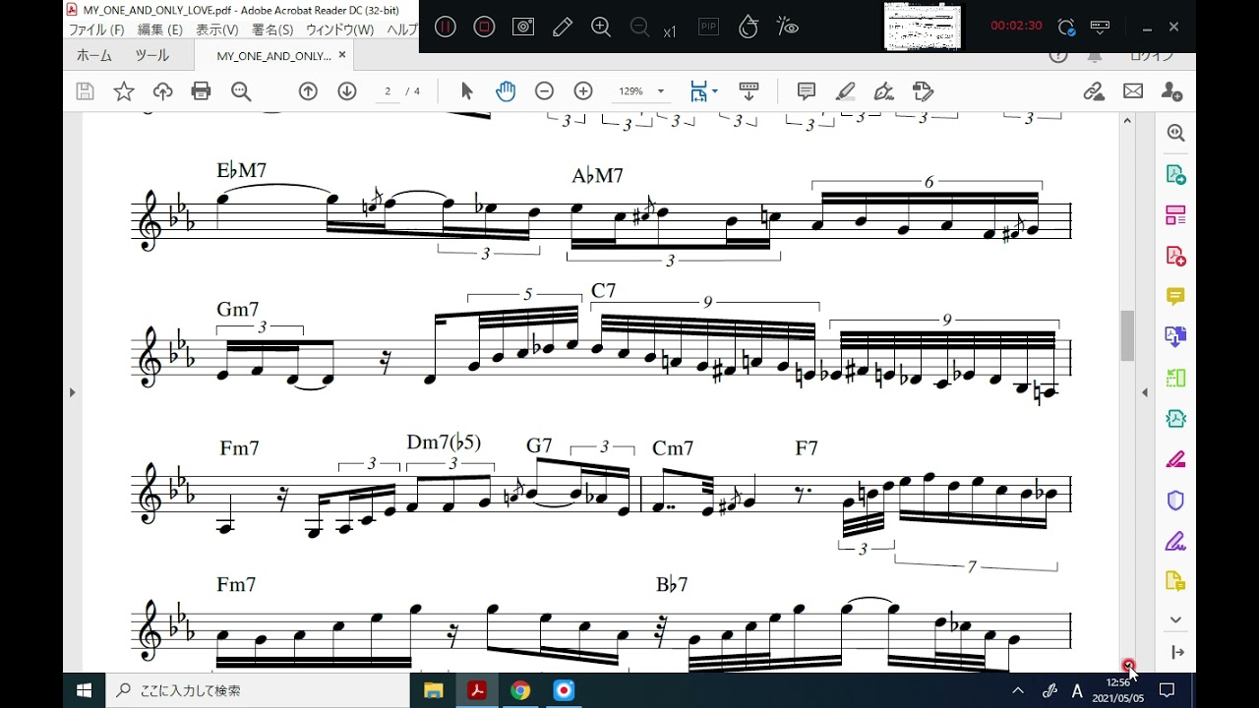Go to the previous page with the up arrow
Image resolution: width=1259 pixels, height=708 pixels.
pos(308,91)
